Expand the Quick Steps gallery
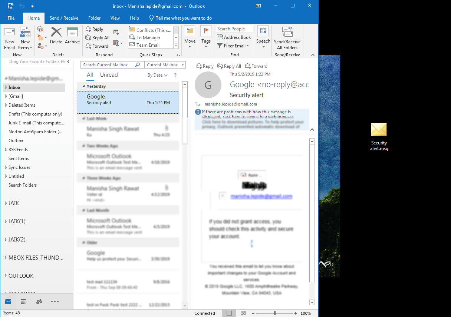The width and height of the screenshot is (451, 317). point(176,45)
